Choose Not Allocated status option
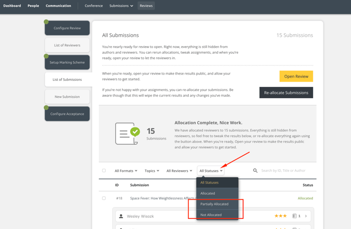 [211, 215]
